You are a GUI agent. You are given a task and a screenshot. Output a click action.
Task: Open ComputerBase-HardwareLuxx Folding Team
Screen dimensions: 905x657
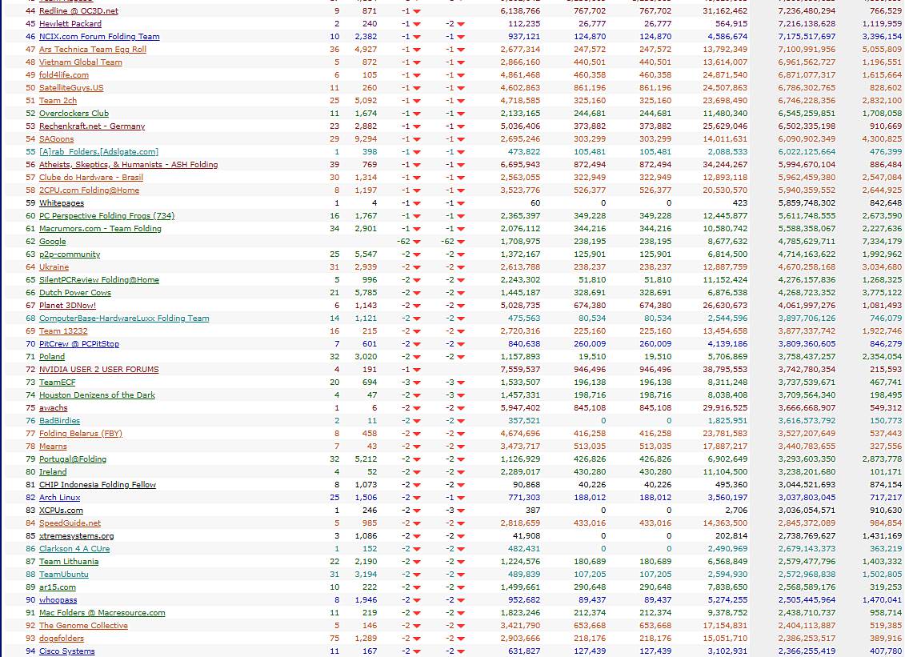[x=124, y=318]
